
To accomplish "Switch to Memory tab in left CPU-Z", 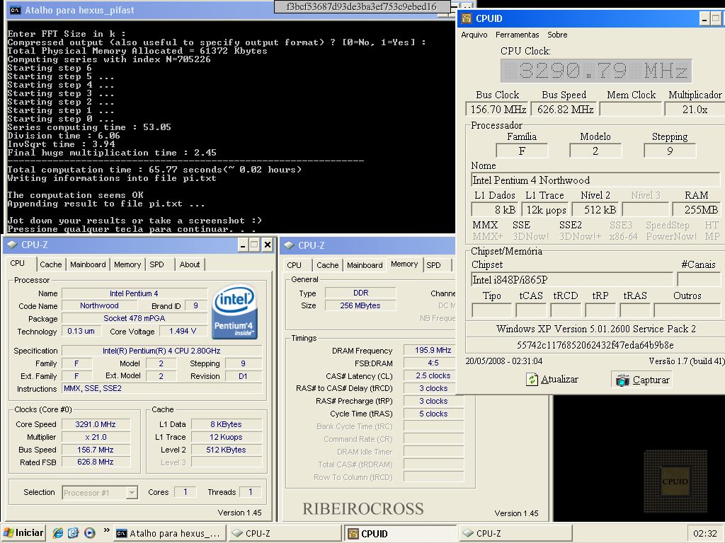I will click(127, 264).
